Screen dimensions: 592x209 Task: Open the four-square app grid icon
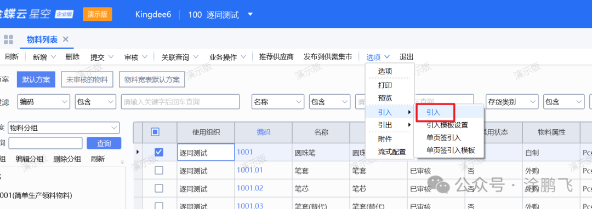pos(8,39)
